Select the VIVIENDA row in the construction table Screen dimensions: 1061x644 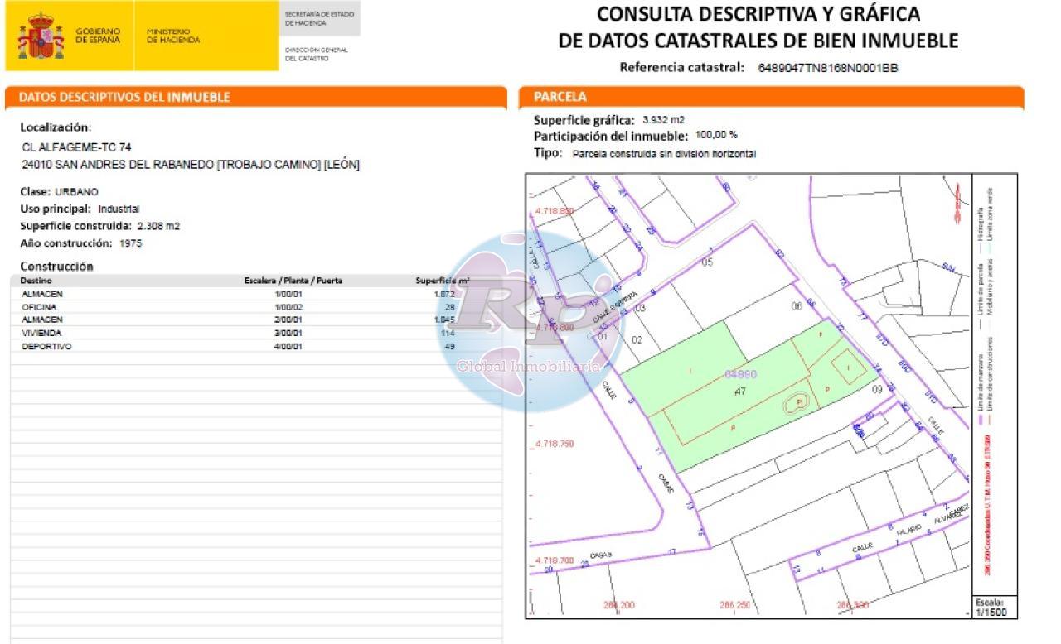pos(240,333)
